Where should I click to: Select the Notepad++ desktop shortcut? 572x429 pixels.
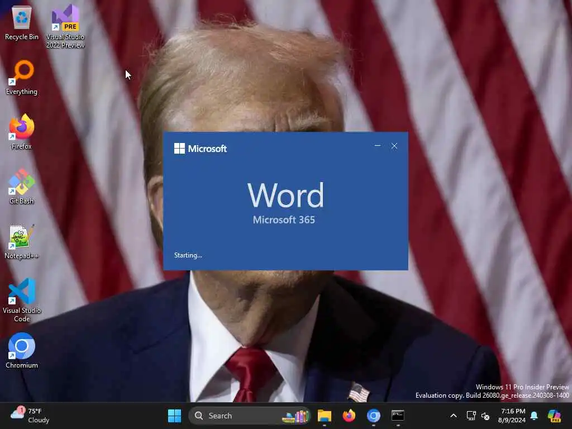[x=22, y=241]
